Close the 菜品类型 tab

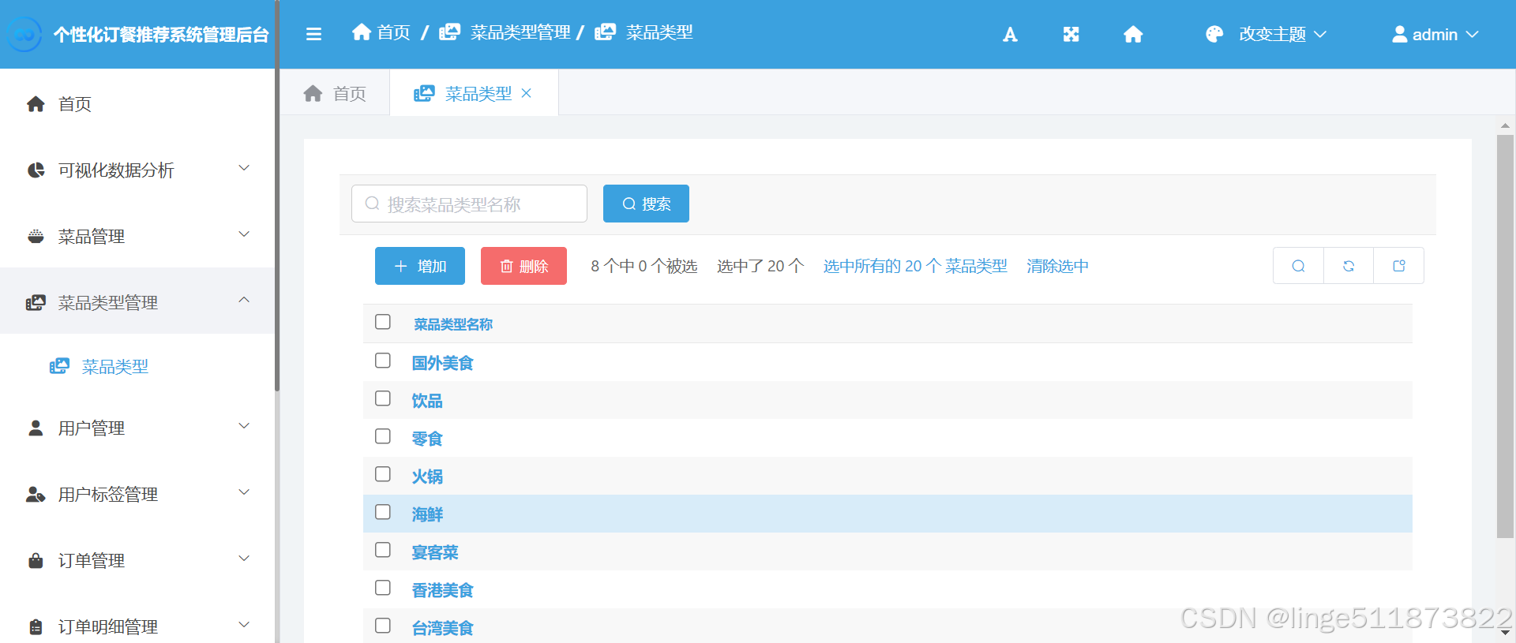click(x=527, y=93)
